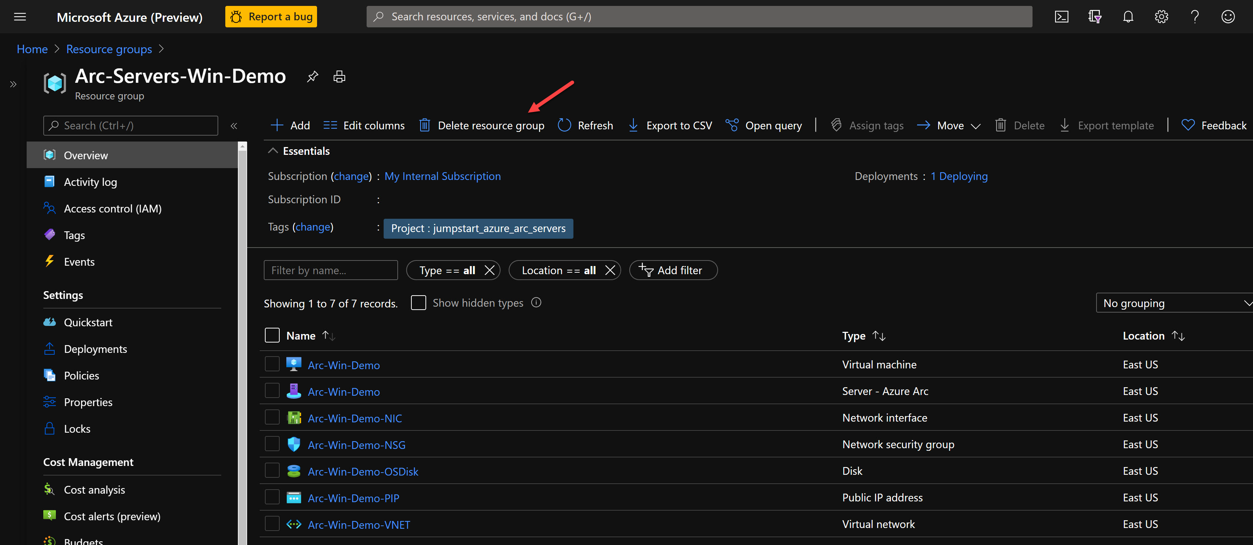Sort by the Type column

point(864,335)
